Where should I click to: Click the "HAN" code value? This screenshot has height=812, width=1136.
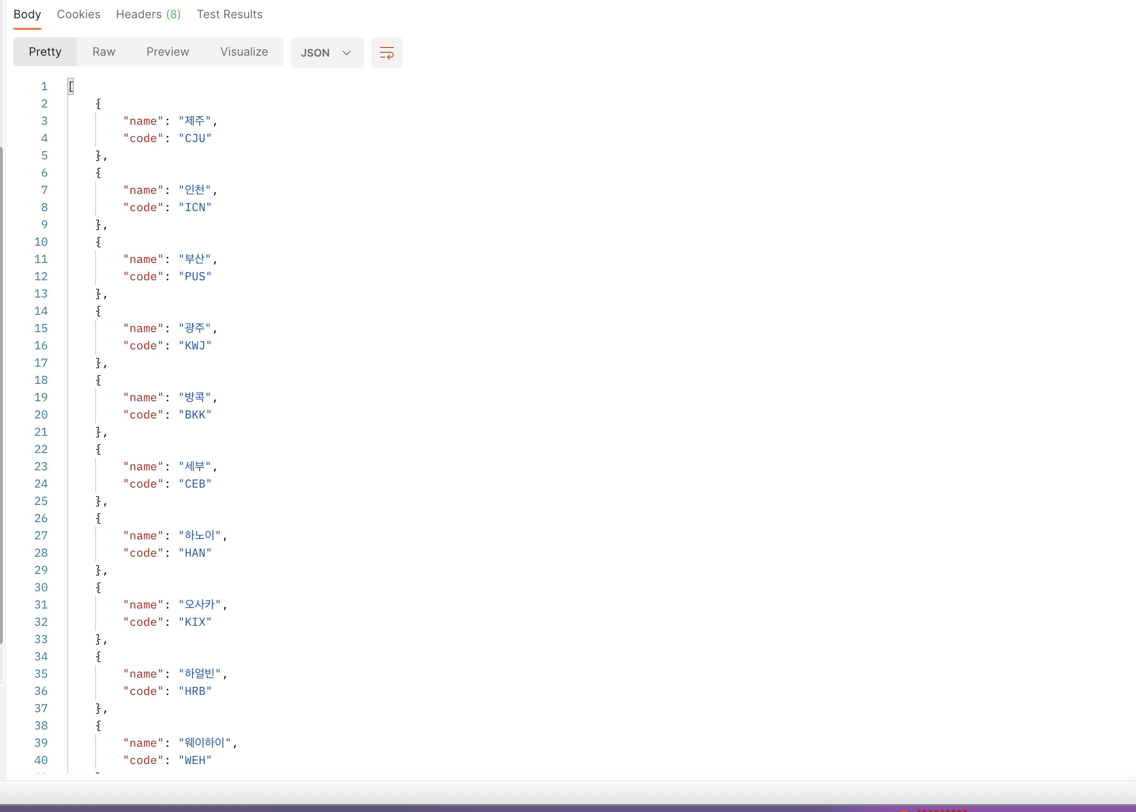tap(195, 553)
